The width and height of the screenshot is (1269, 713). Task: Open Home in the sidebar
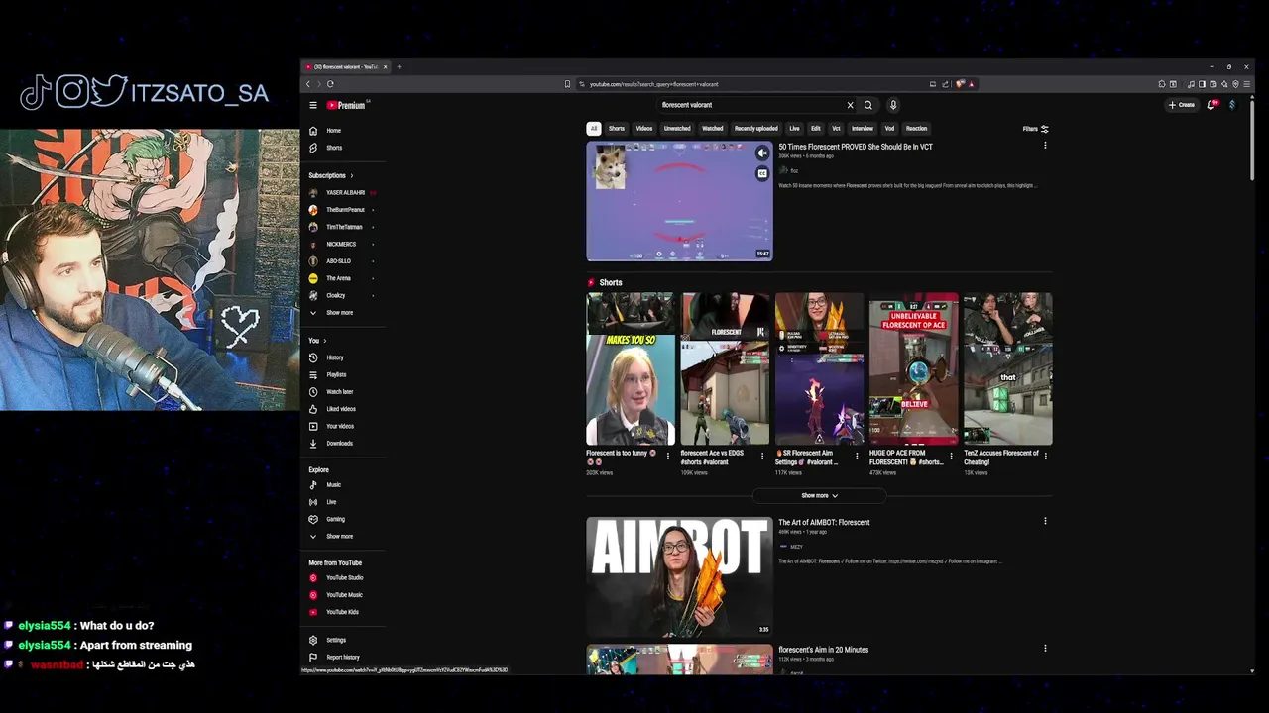click(334, 131)
